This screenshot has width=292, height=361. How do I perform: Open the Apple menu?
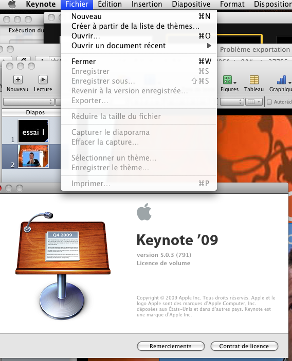click(12, 4)
